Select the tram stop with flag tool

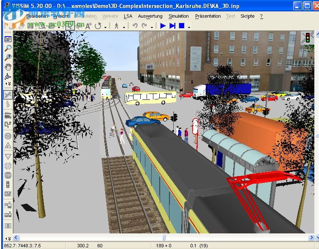tap(8, 205)
